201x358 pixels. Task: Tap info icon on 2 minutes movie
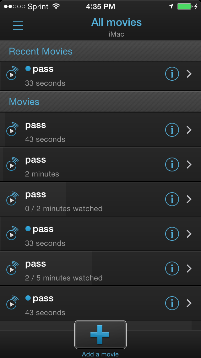[x=172, y=165]
